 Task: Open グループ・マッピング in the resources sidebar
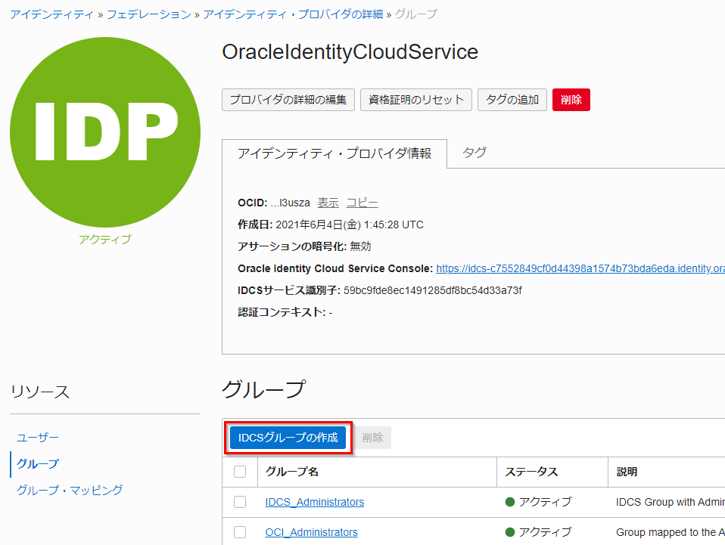tap(70, 490)
